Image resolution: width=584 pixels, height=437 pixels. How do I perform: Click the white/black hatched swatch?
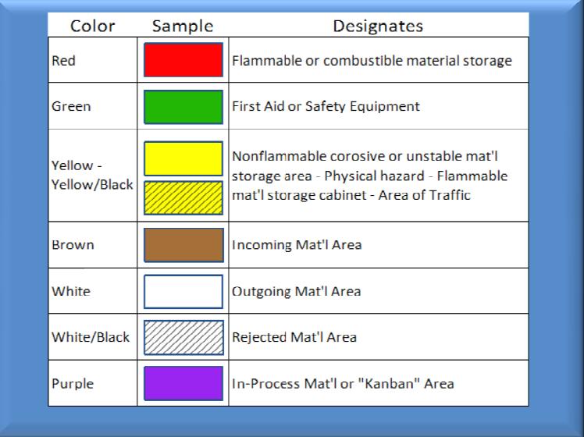183,337
